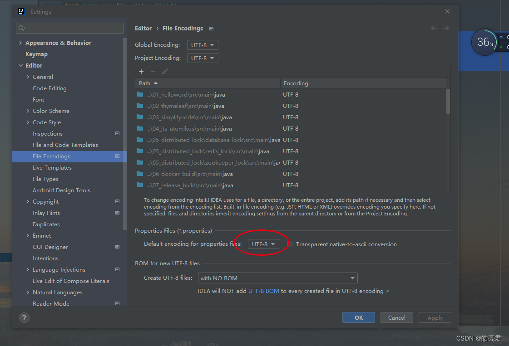509x346 pixels.
Task: Open the Project Encoding dropdown
Action: click(x=203, y=58)
